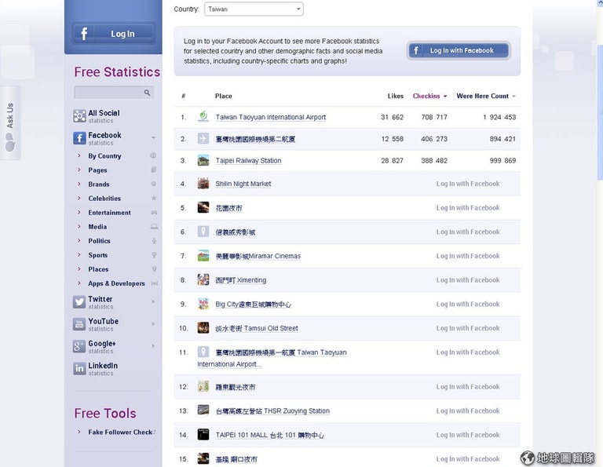This screenshot has height=467, width=603.
Task: Open Celebrities submenu item
Action: point(104,199)
